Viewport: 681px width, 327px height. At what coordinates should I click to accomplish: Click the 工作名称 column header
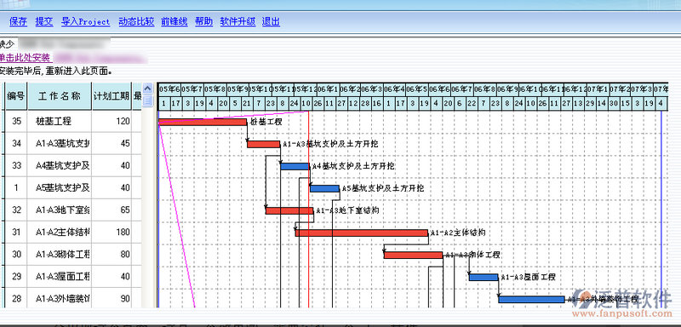click(60, 96)
